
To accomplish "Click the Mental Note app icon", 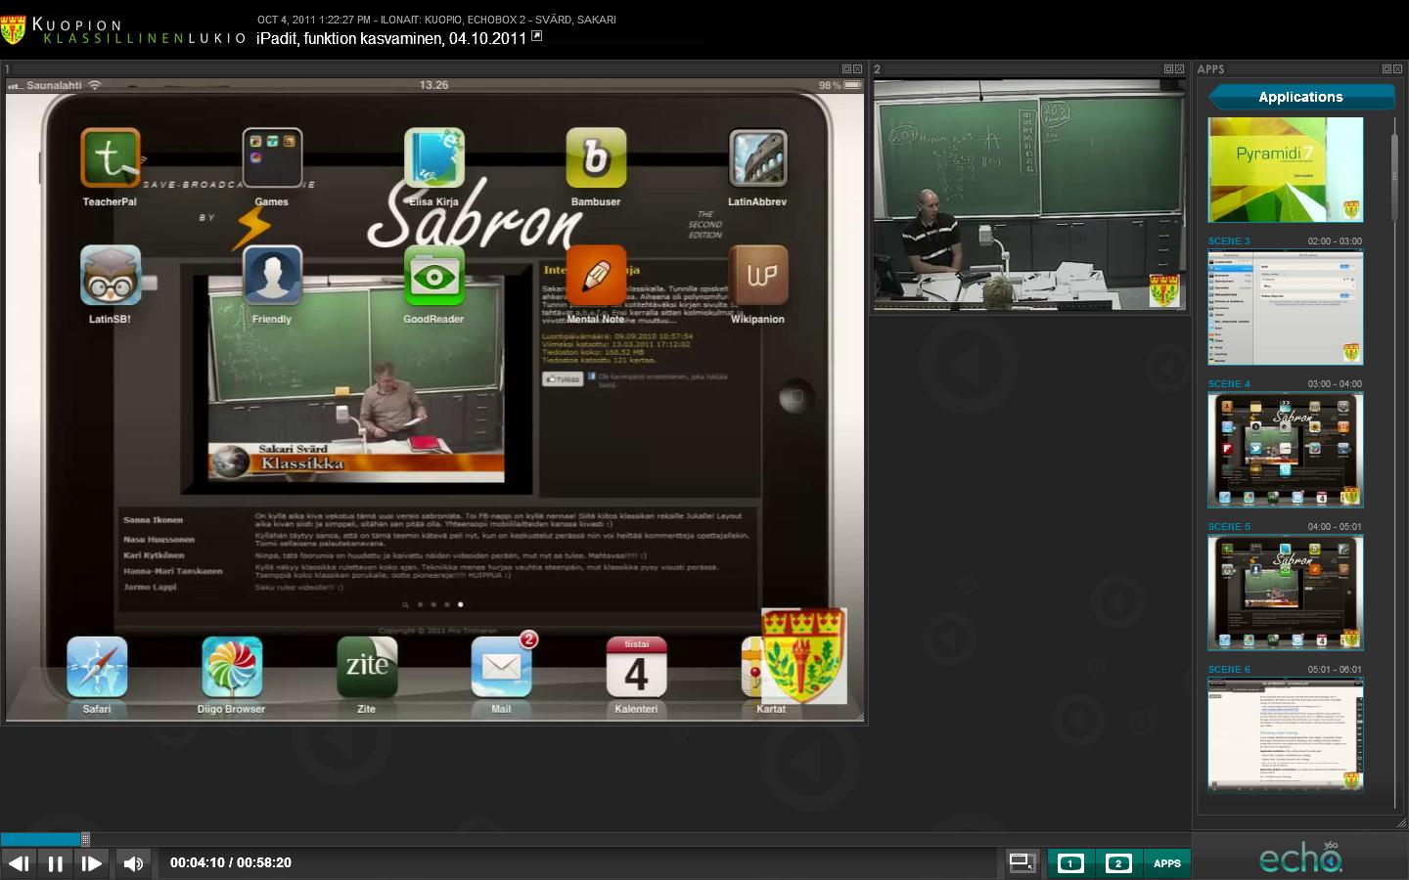I will (x=596, y=276).
